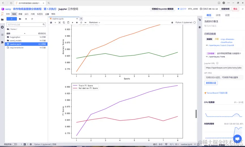Click the file name filter search field
Image resolution: width=245 pixels, height=147 pixels.
[26, 25]
